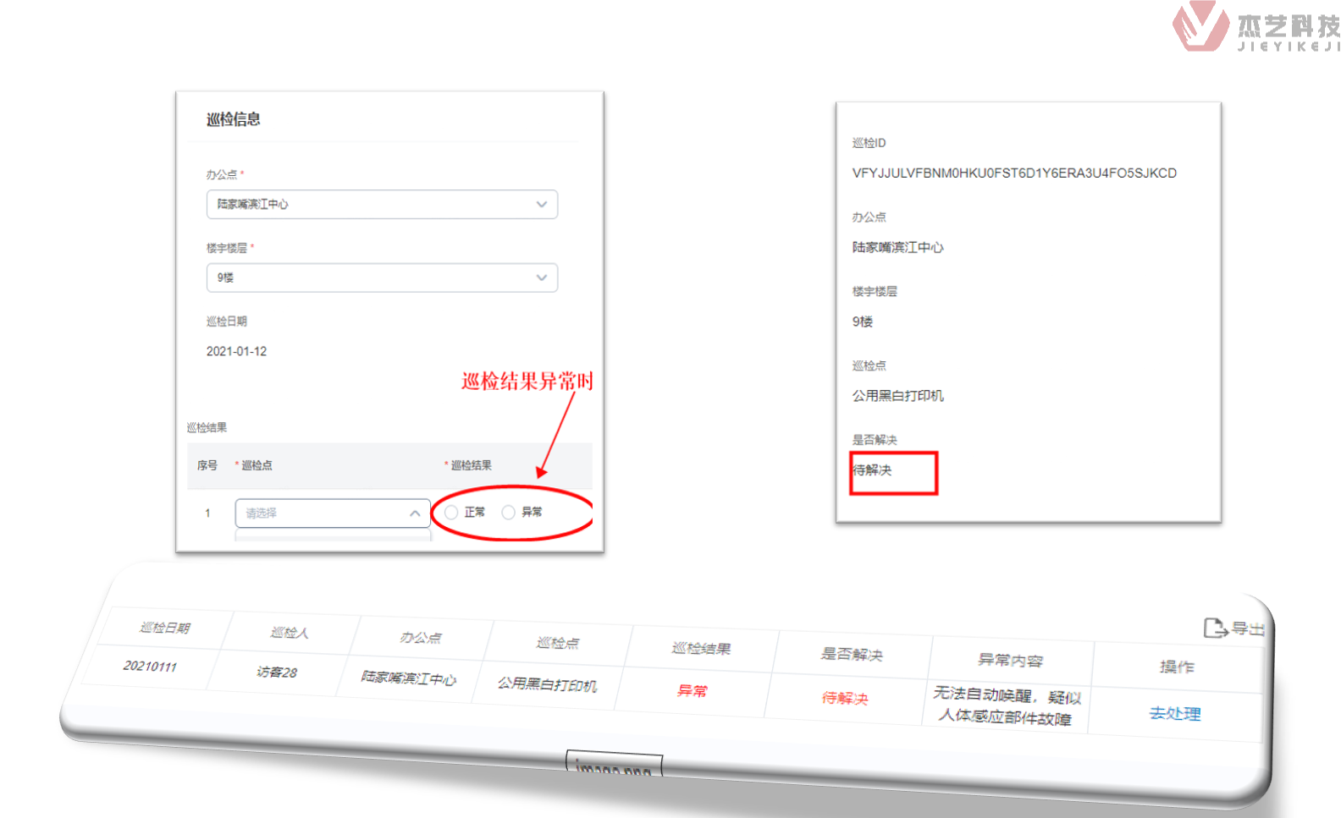Click the 巡检人 column header

click(x=290, y=632)
